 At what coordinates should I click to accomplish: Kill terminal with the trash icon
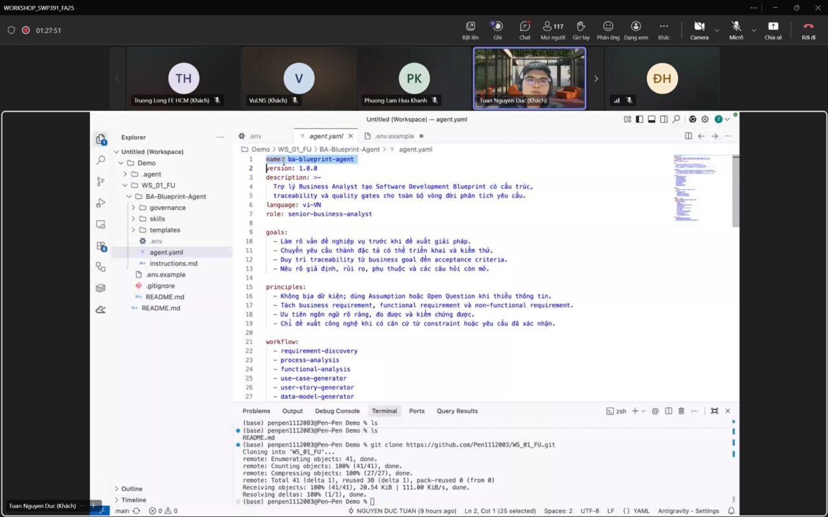681,411
